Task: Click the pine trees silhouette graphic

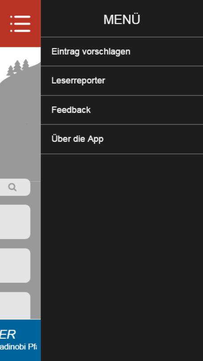Action: (x=18, y=67)
